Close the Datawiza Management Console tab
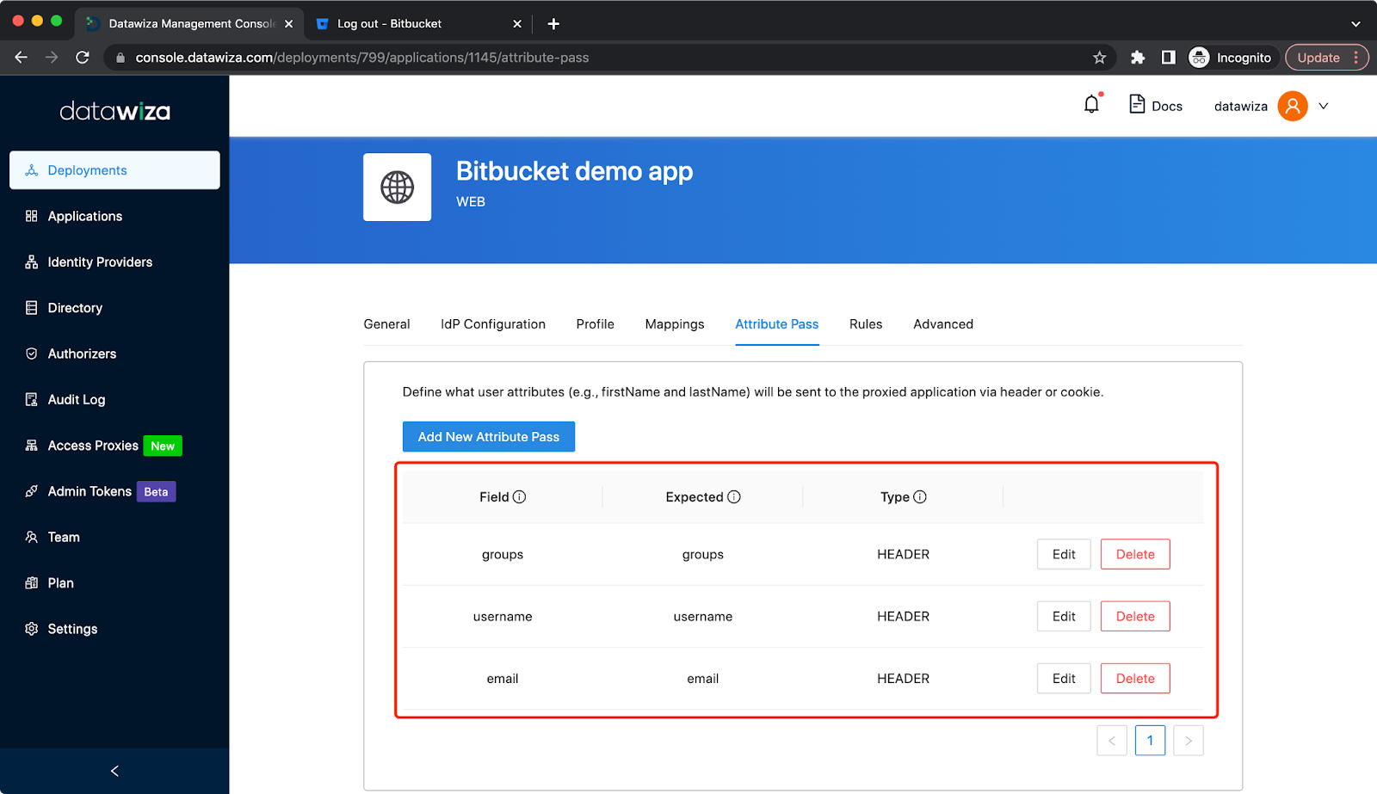 [x=289, y=24]
